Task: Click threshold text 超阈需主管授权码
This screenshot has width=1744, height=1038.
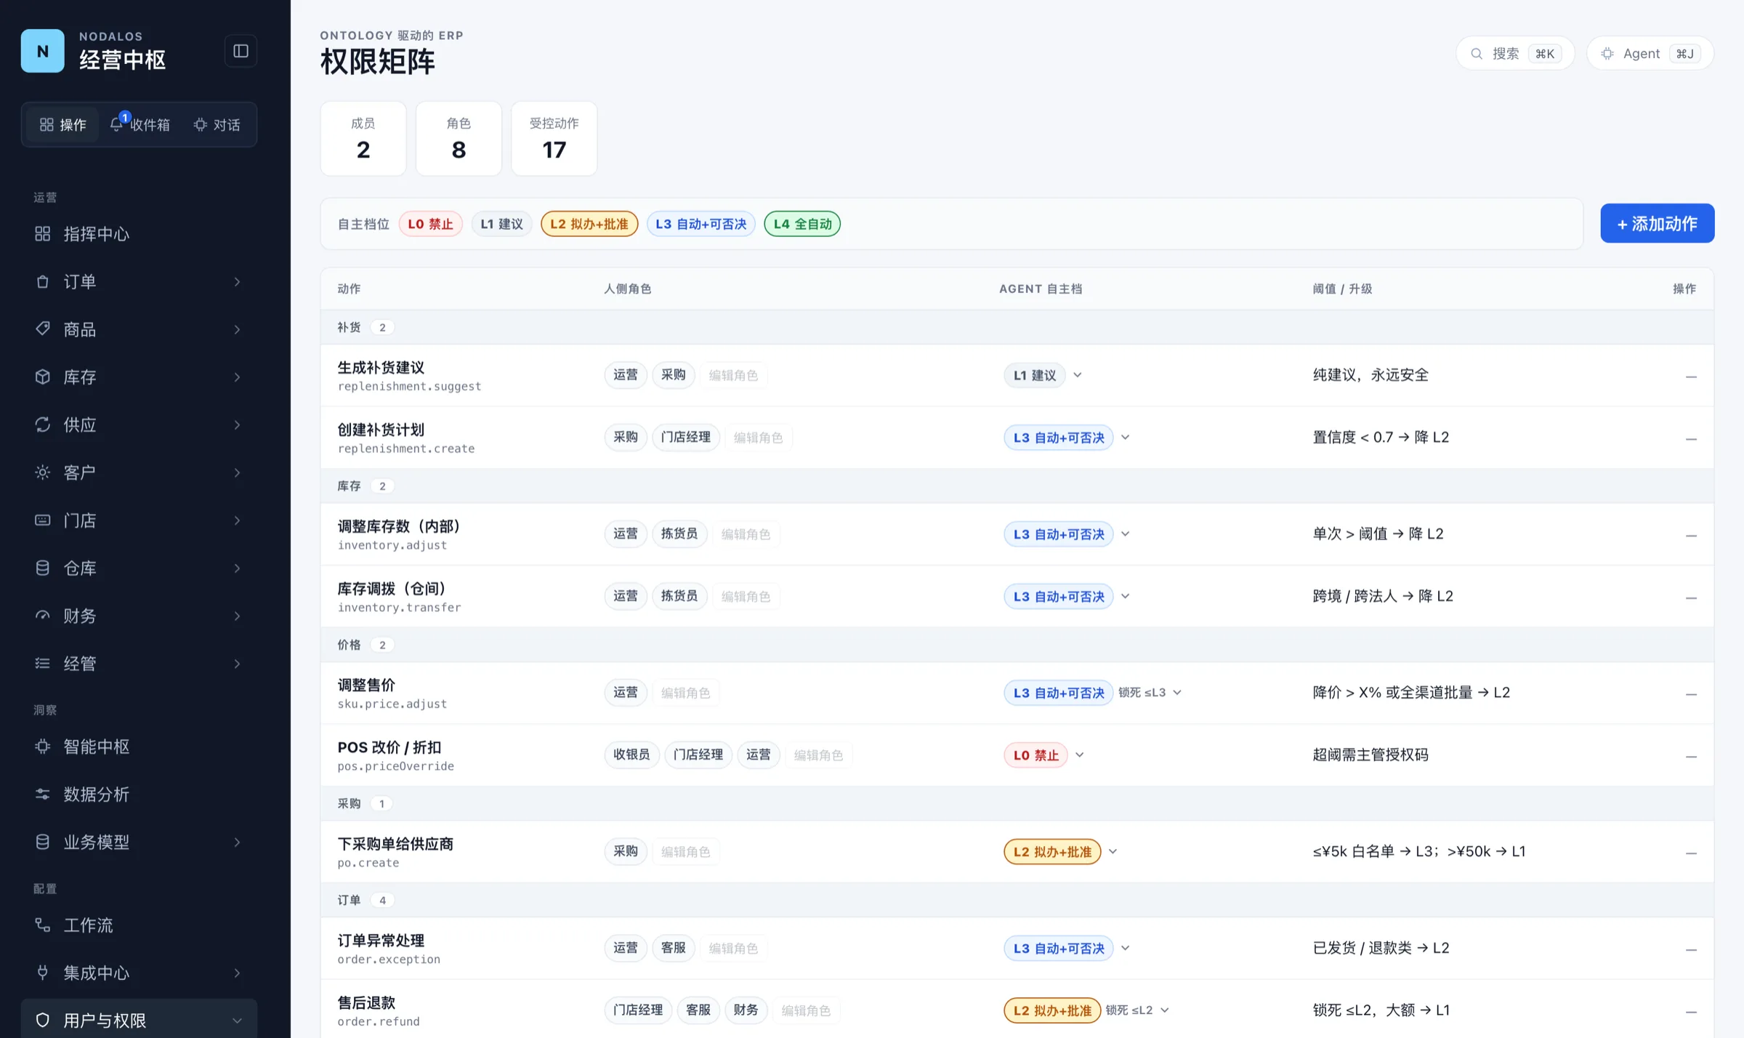Action: click(1370, 755)
